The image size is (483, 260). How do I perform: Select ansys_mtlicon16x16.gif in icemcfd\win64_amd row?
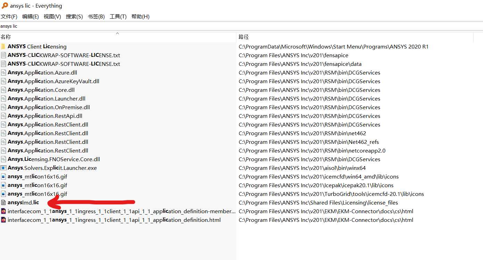37,176
